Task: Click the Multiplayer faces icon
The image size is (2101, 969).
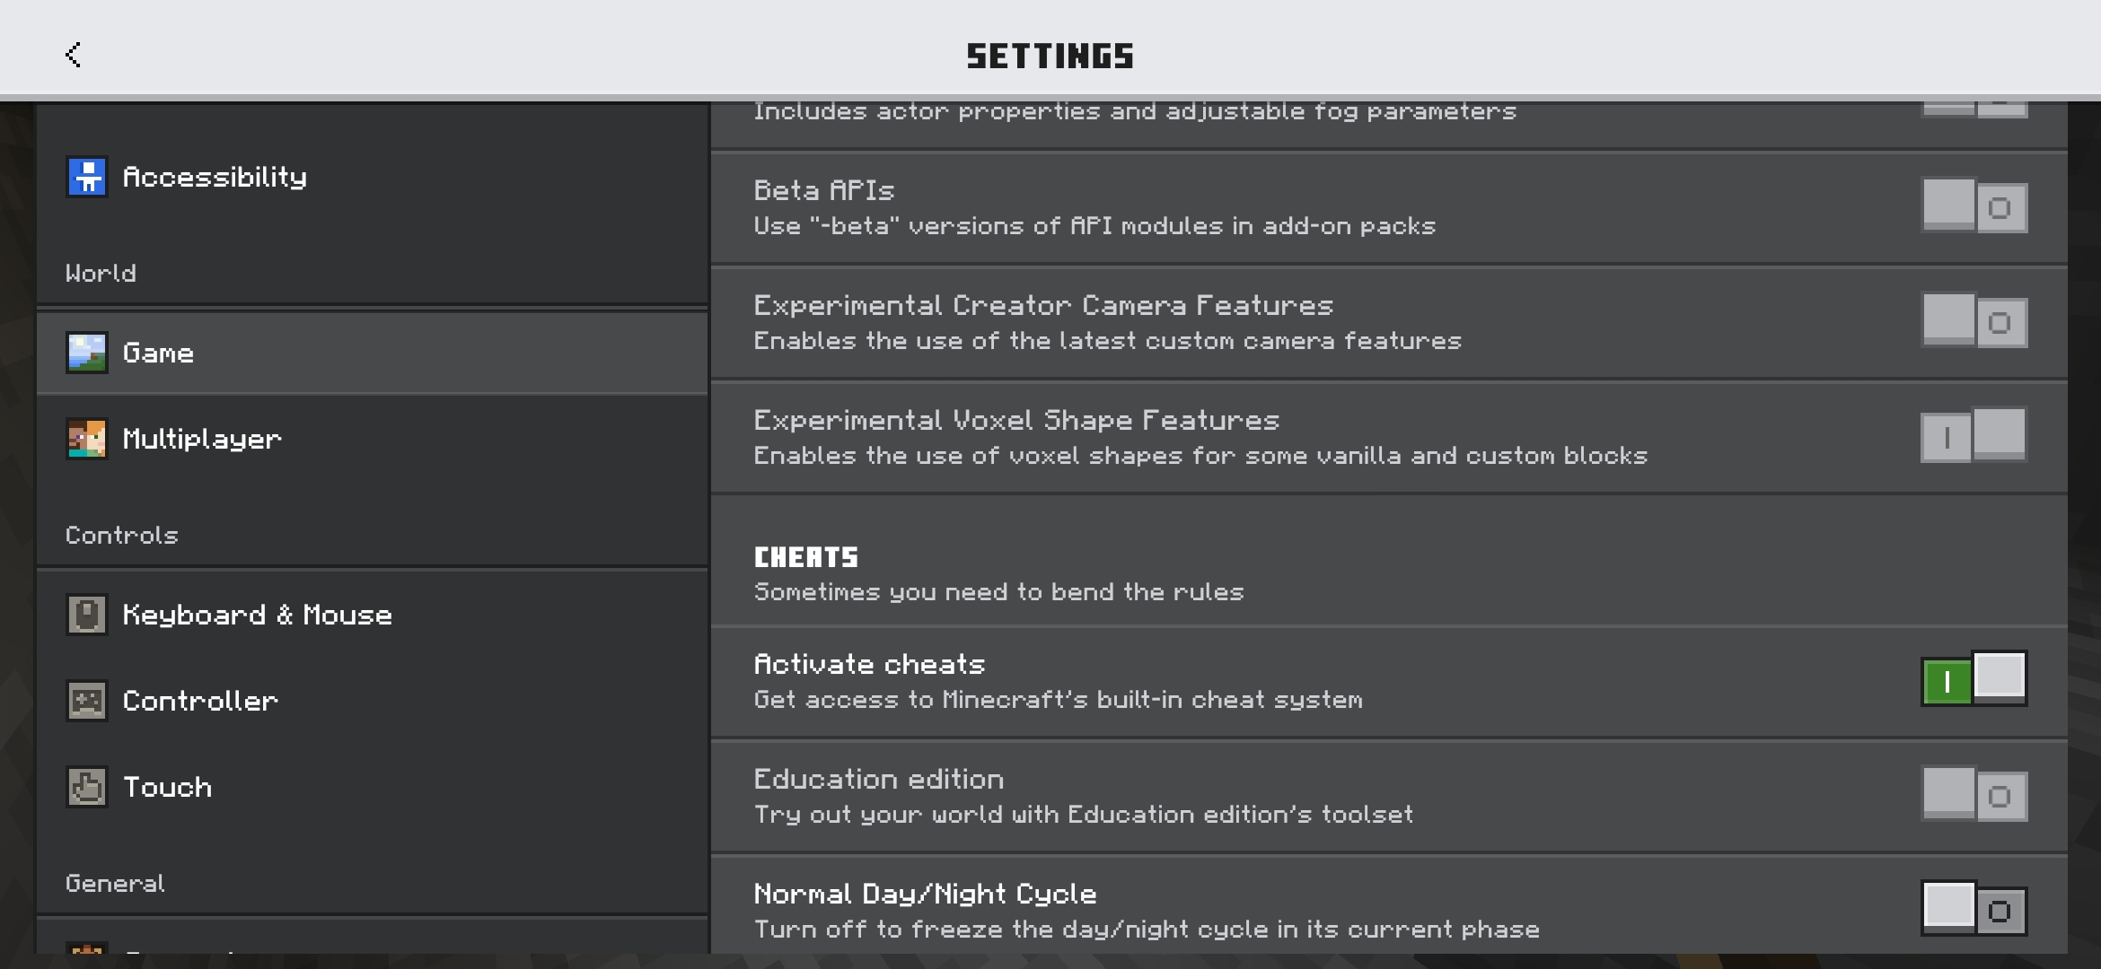Action: [87, 439]
